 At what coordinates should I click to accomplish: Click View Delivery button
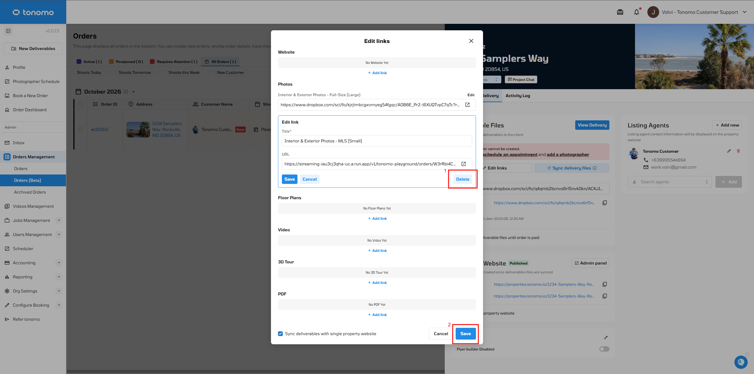point(592,125)
